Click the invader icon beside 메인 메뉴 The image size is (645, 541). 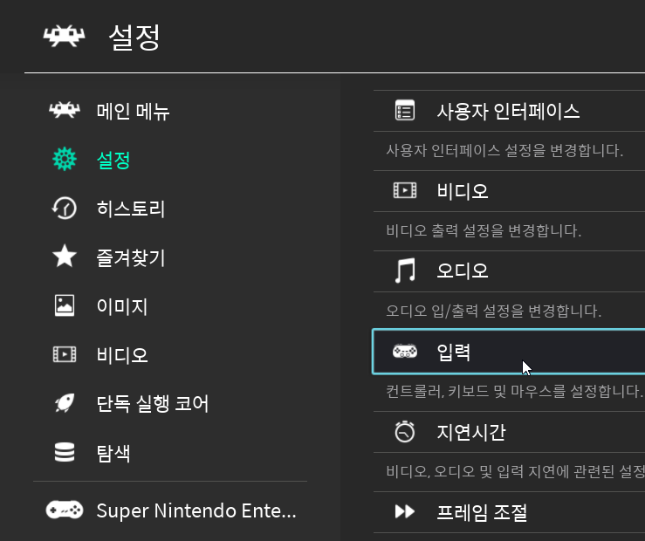point(65,110)
